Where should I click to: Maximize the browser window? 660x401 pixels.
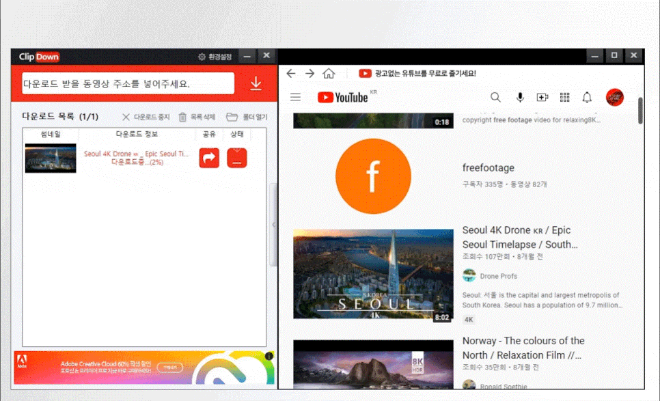pyautogui.click(x=614, y=55)
